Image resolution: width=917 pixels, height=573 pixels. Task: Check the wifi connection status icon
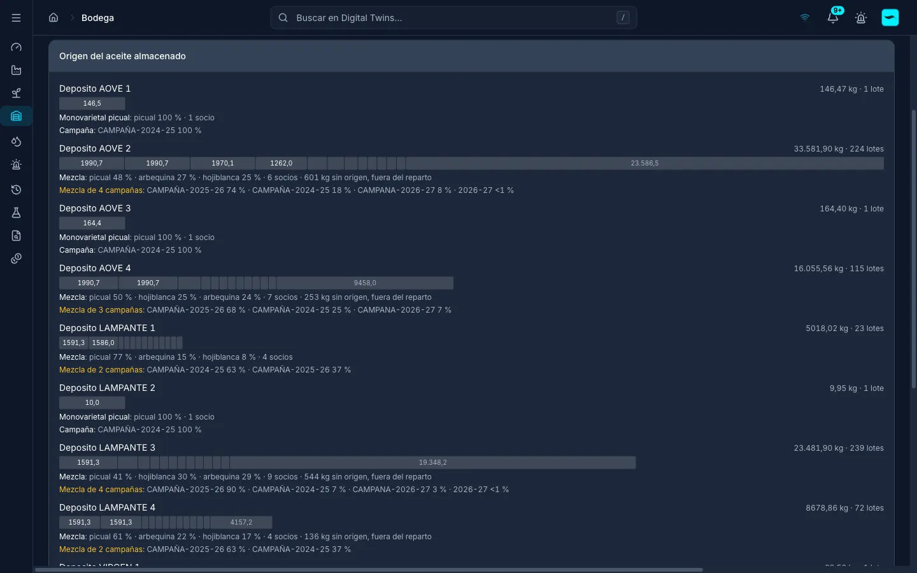point(805,18)
